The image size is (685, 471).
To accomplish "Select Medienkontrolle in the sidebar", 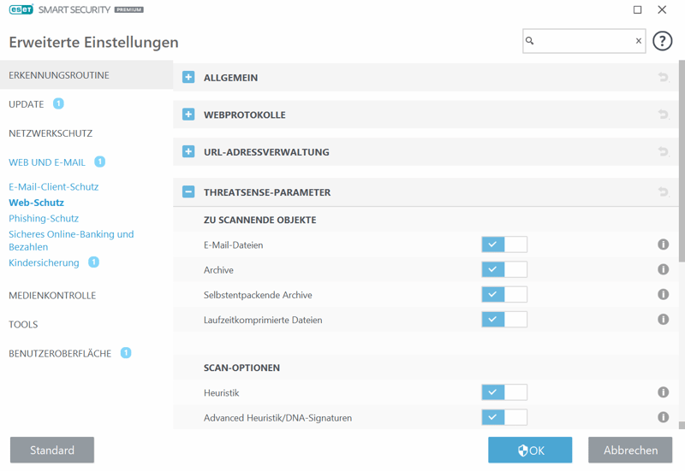I will (x=52, y=295).
